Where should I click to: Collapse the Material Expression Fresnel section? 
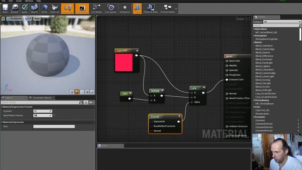[x=2, y=107]
